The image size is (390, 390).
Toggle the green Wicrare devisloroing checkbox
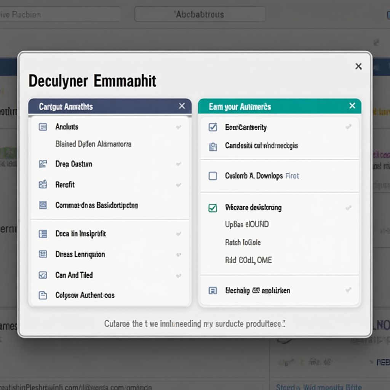click(213, 208)
